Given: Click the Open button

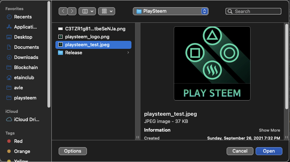Looking at the screenshot, I should tap(269, 151).
